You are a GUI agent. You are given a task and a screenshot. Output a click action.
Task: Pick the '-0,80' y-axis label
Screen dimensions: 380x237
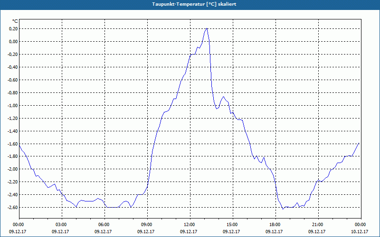13,92
